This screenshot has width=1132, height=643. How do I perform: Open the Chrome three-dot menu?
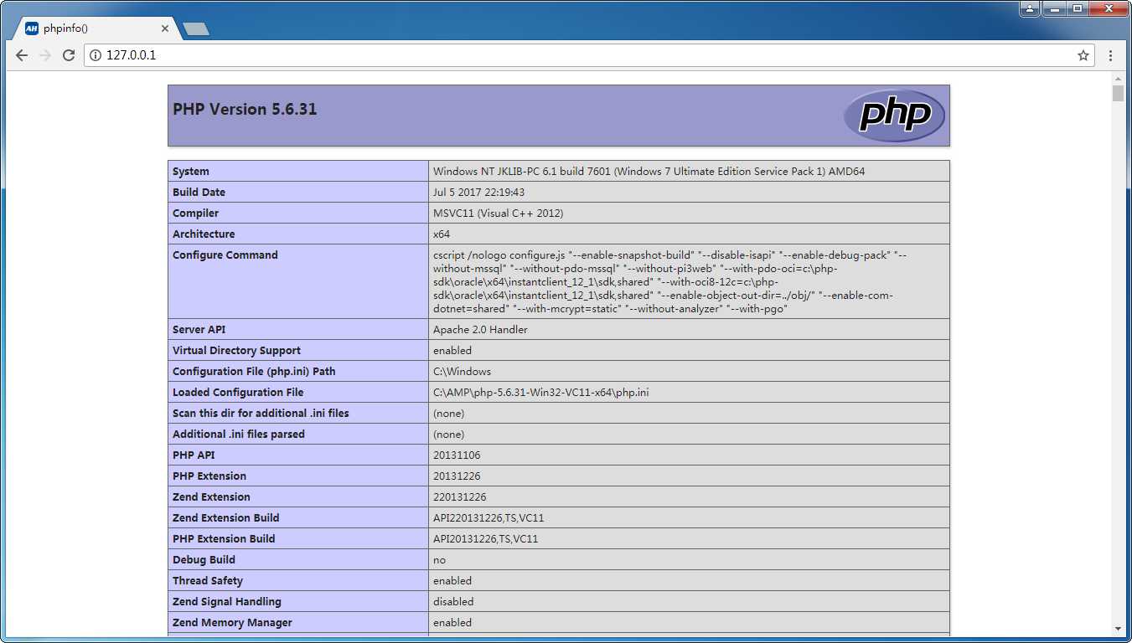tap(1111, 55)
